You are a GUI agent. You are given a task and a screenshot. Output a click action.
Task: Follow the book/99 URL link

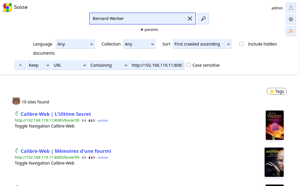tap(47, 157)
